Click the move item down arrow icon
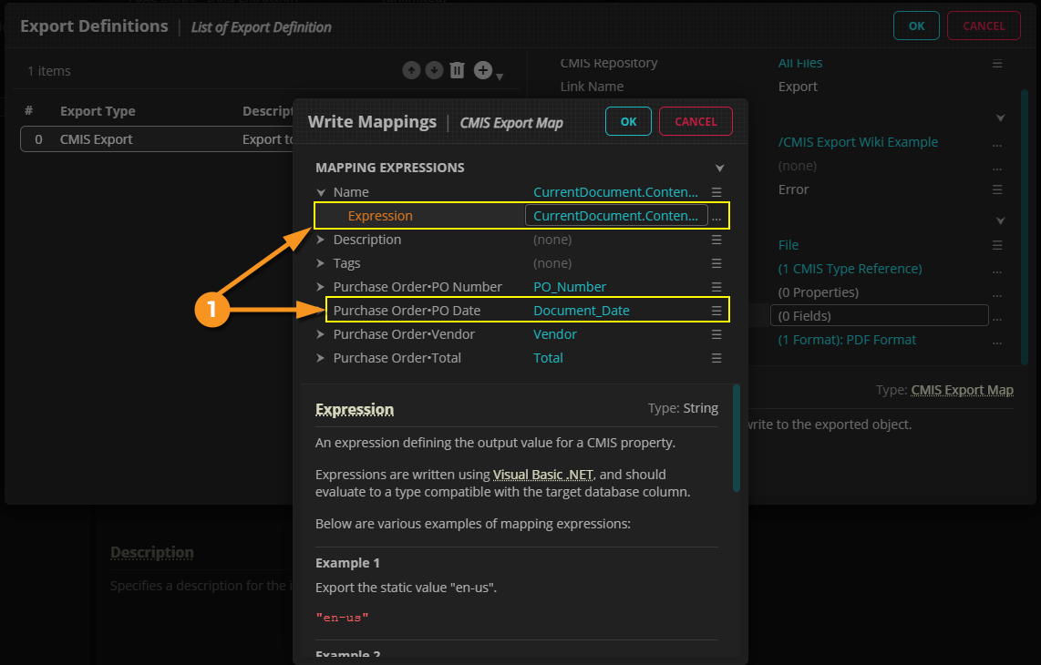1041x665 pixels. tap(434, 70)
